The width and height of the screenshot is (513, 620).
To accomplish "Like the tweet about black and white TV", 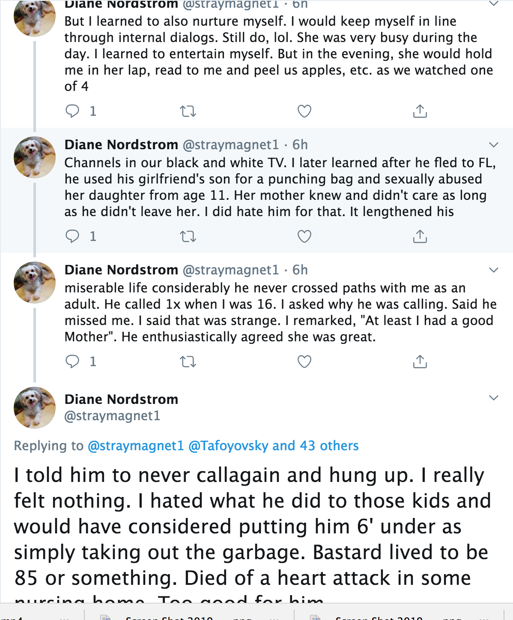I will 304,236.
